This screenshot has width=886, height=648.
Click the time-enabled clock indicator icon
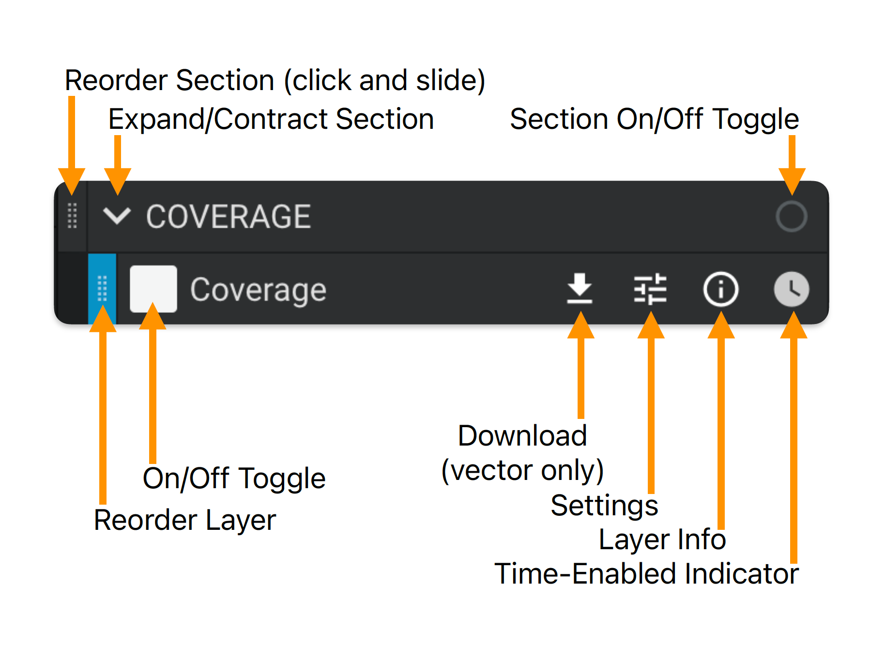[791, 289]
